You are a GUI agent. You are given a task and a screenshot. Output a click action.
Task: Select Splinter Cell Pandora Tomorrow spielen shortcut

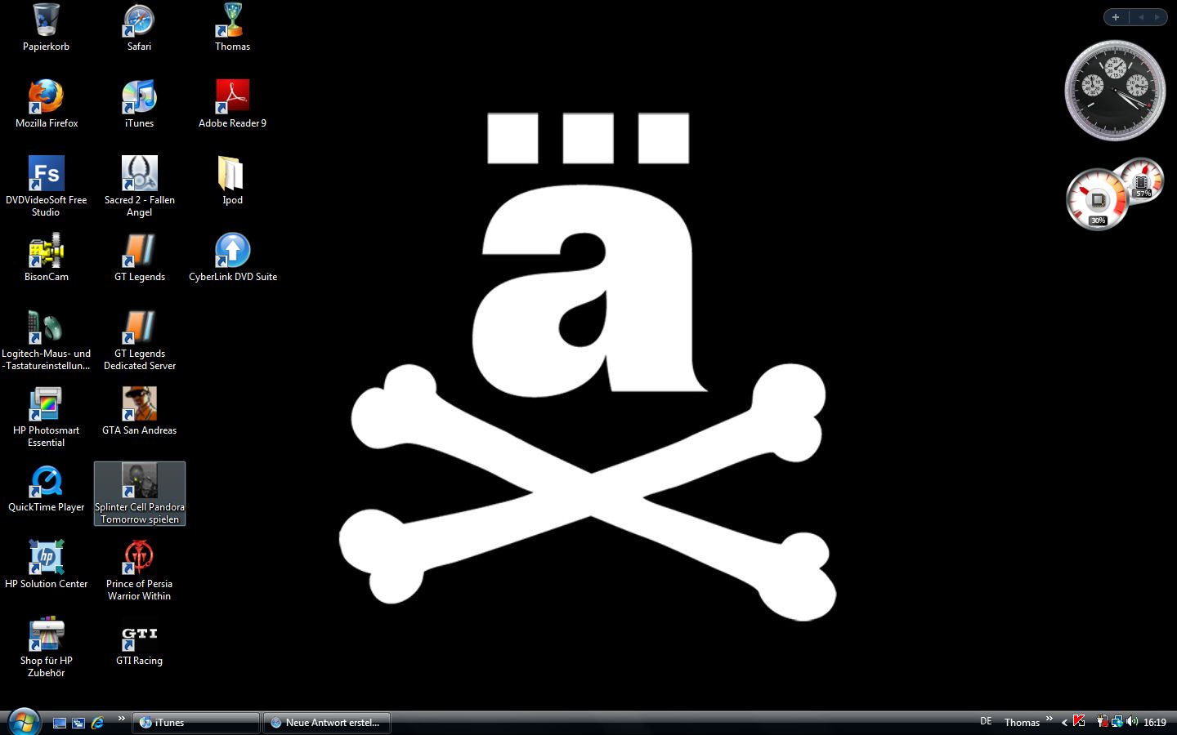[140, 494]
